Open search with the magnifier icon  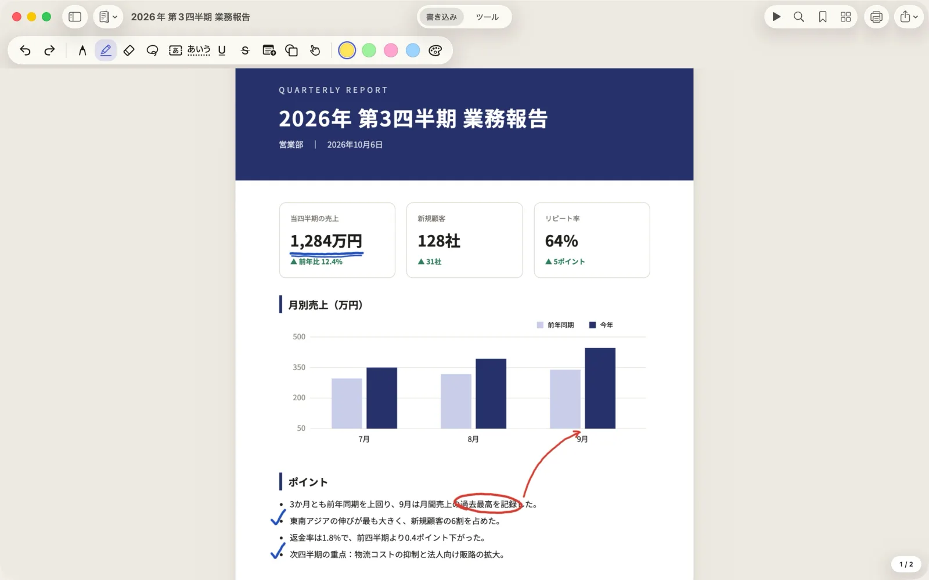[799, 17]
